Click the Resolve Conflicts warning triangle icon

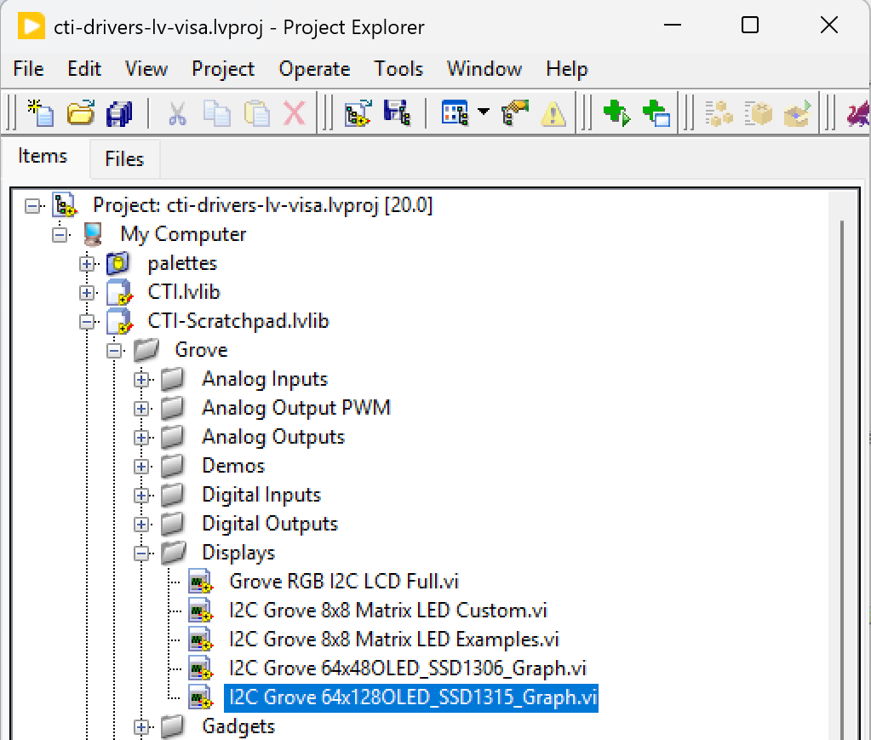coord(552,112)
